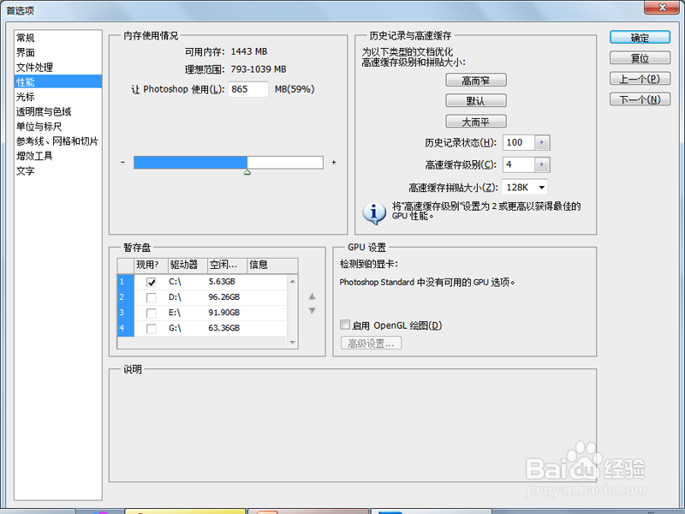Image resolution: width=685 pixels, height=514 pixels.
Task: Click 驱动器 column header
Action: pyautogui.click(x=188, y=265)
